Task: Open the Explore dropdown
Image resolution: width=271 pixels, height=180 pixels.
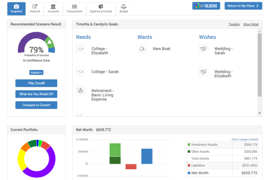Action: click(x=36, y=73)
